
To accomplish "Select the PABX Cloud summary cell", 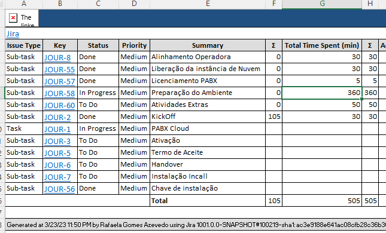I will [208, 128].
